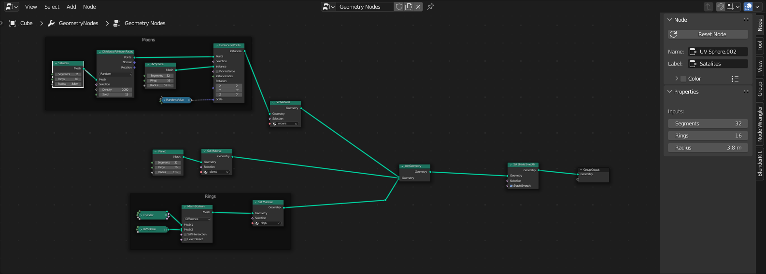The width and height of the screenshot is (766, 274).
Task: Collapse the Planet node
Action: 156,151
